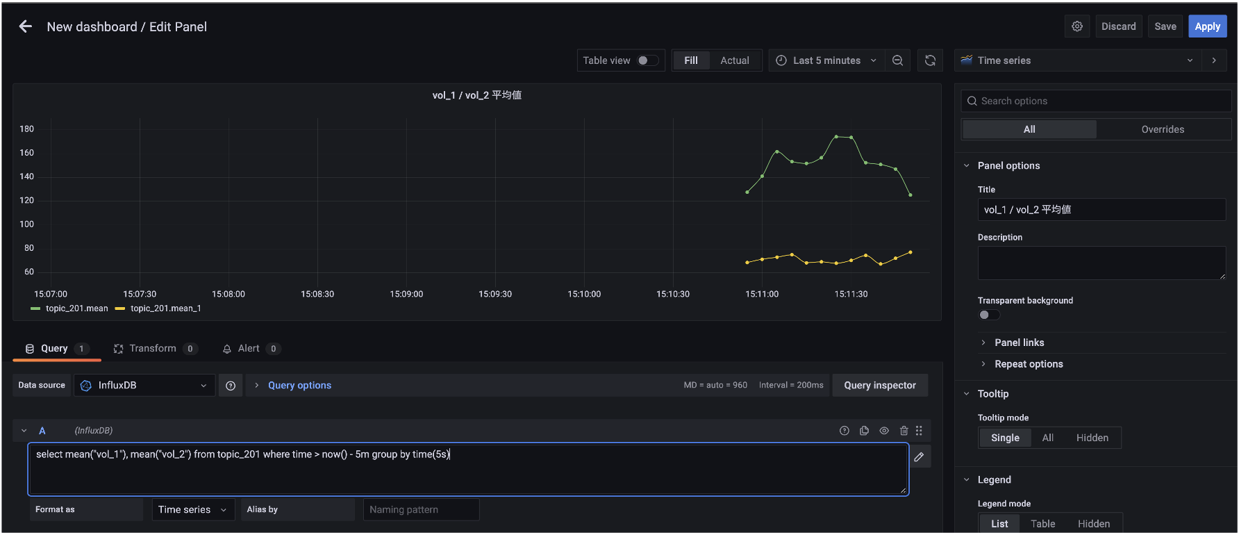The height and width of the screenshot is (535, 1239).
Task: Select Fill display mode
Action: click(691, 60)
